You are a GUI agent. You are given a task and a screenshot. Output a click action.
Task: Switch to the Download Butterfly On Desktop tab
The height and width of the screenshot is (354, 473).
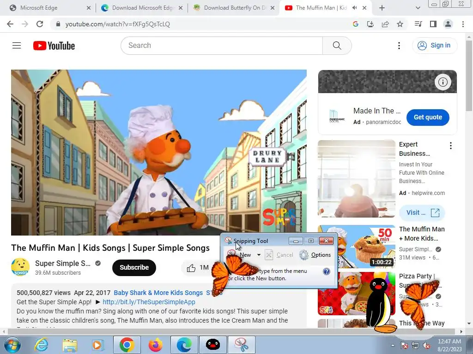[234, 8]
